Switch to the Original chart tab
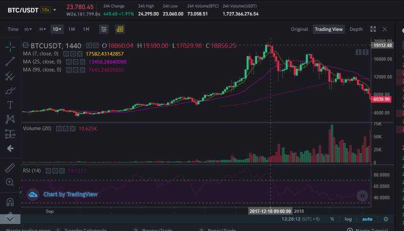This screenshot has height=231, width=404. 299,29
